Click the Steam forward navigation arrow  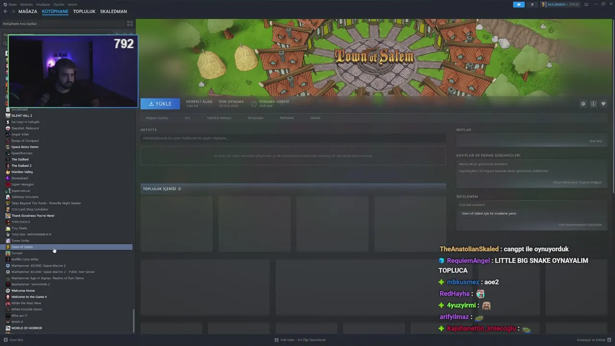[12, 12]
